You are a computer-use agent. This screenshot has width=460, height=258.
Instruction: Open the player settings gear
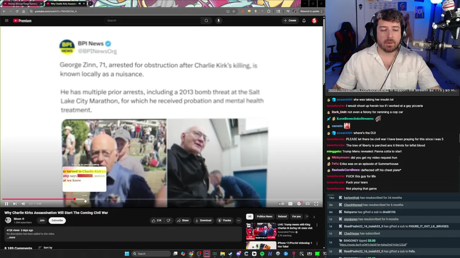click(x=299, y=204)
